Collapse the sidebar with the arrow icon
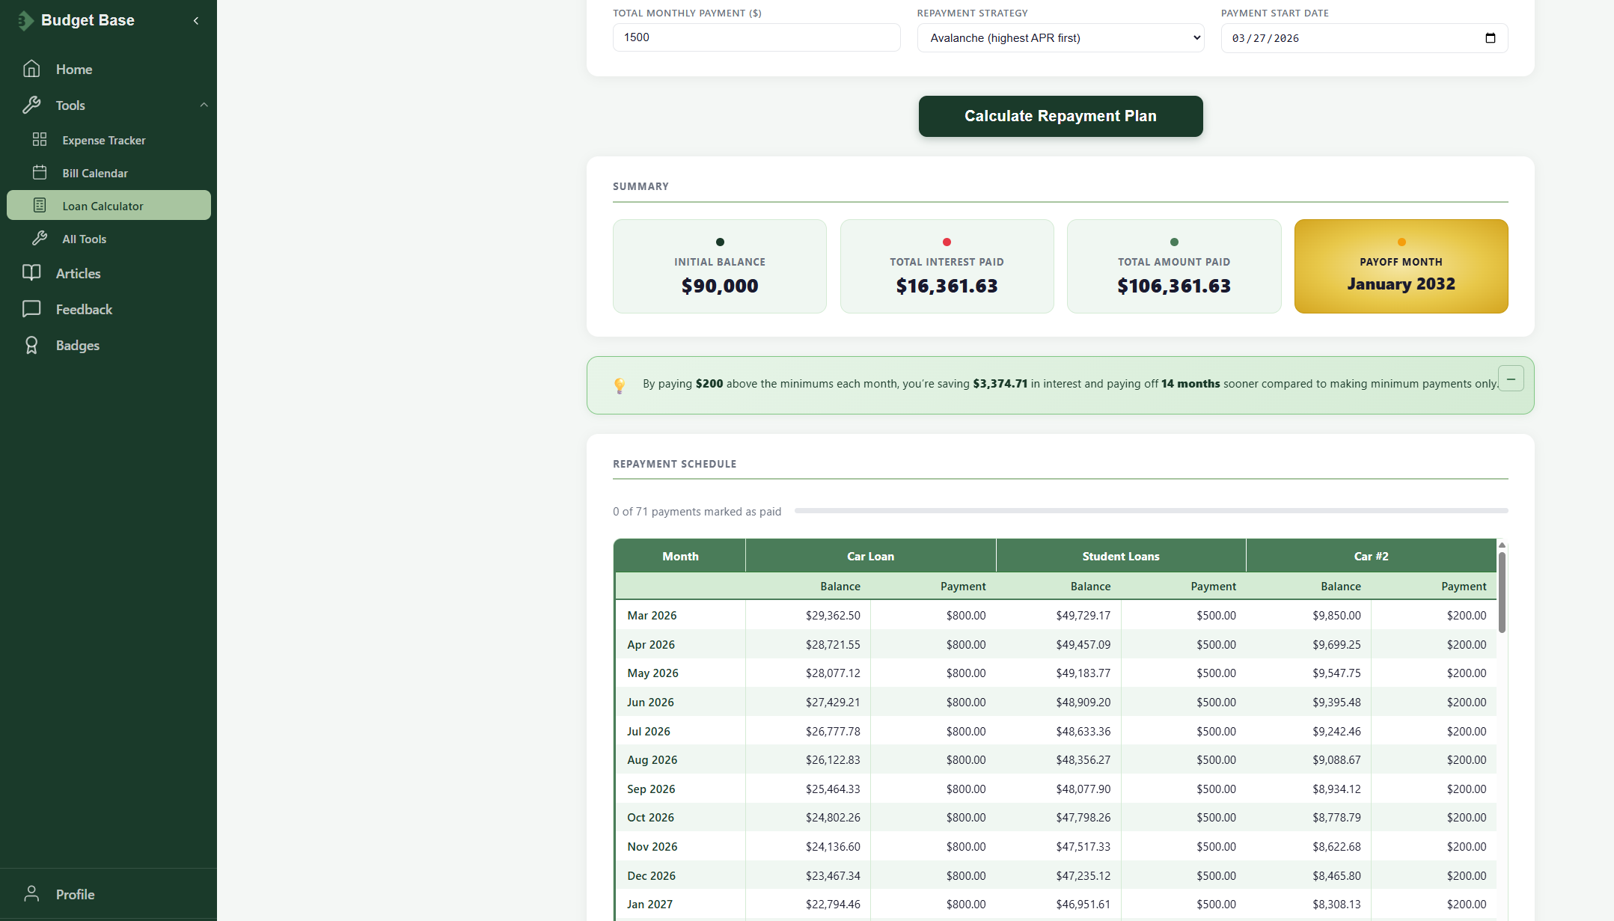1614x921 pixels. click(x=196, y=21)
